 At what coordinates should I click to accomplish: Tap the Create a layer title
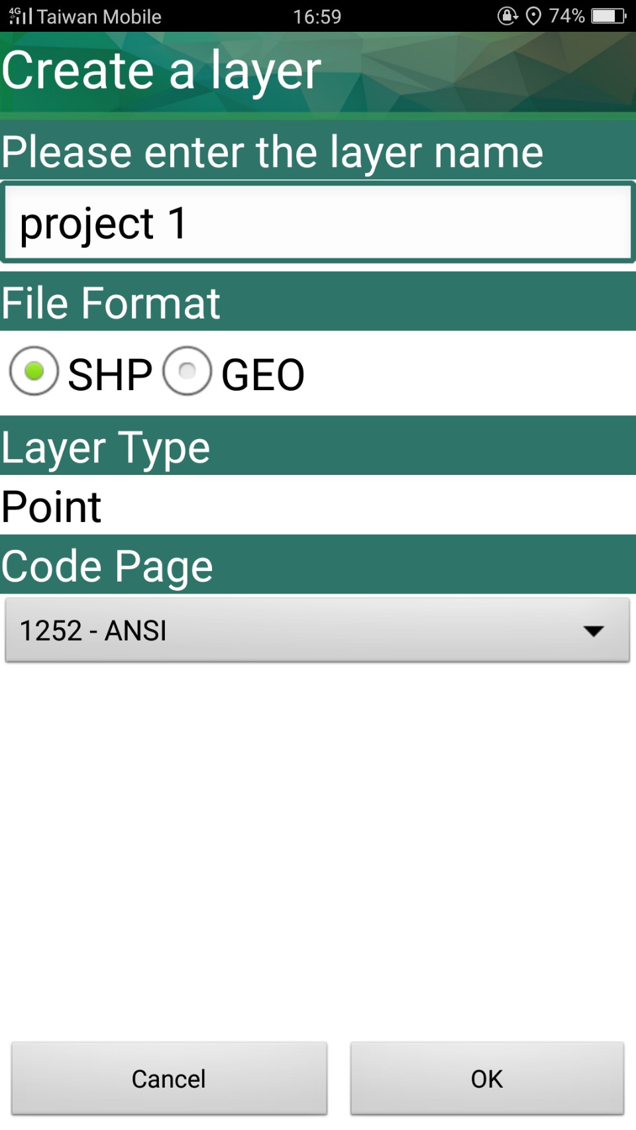(162, 70)
